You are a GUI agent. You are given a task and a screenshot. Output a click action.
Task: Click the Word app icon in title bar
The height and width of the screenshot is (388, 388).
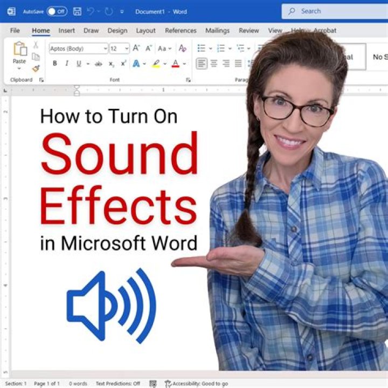point(11,11)
